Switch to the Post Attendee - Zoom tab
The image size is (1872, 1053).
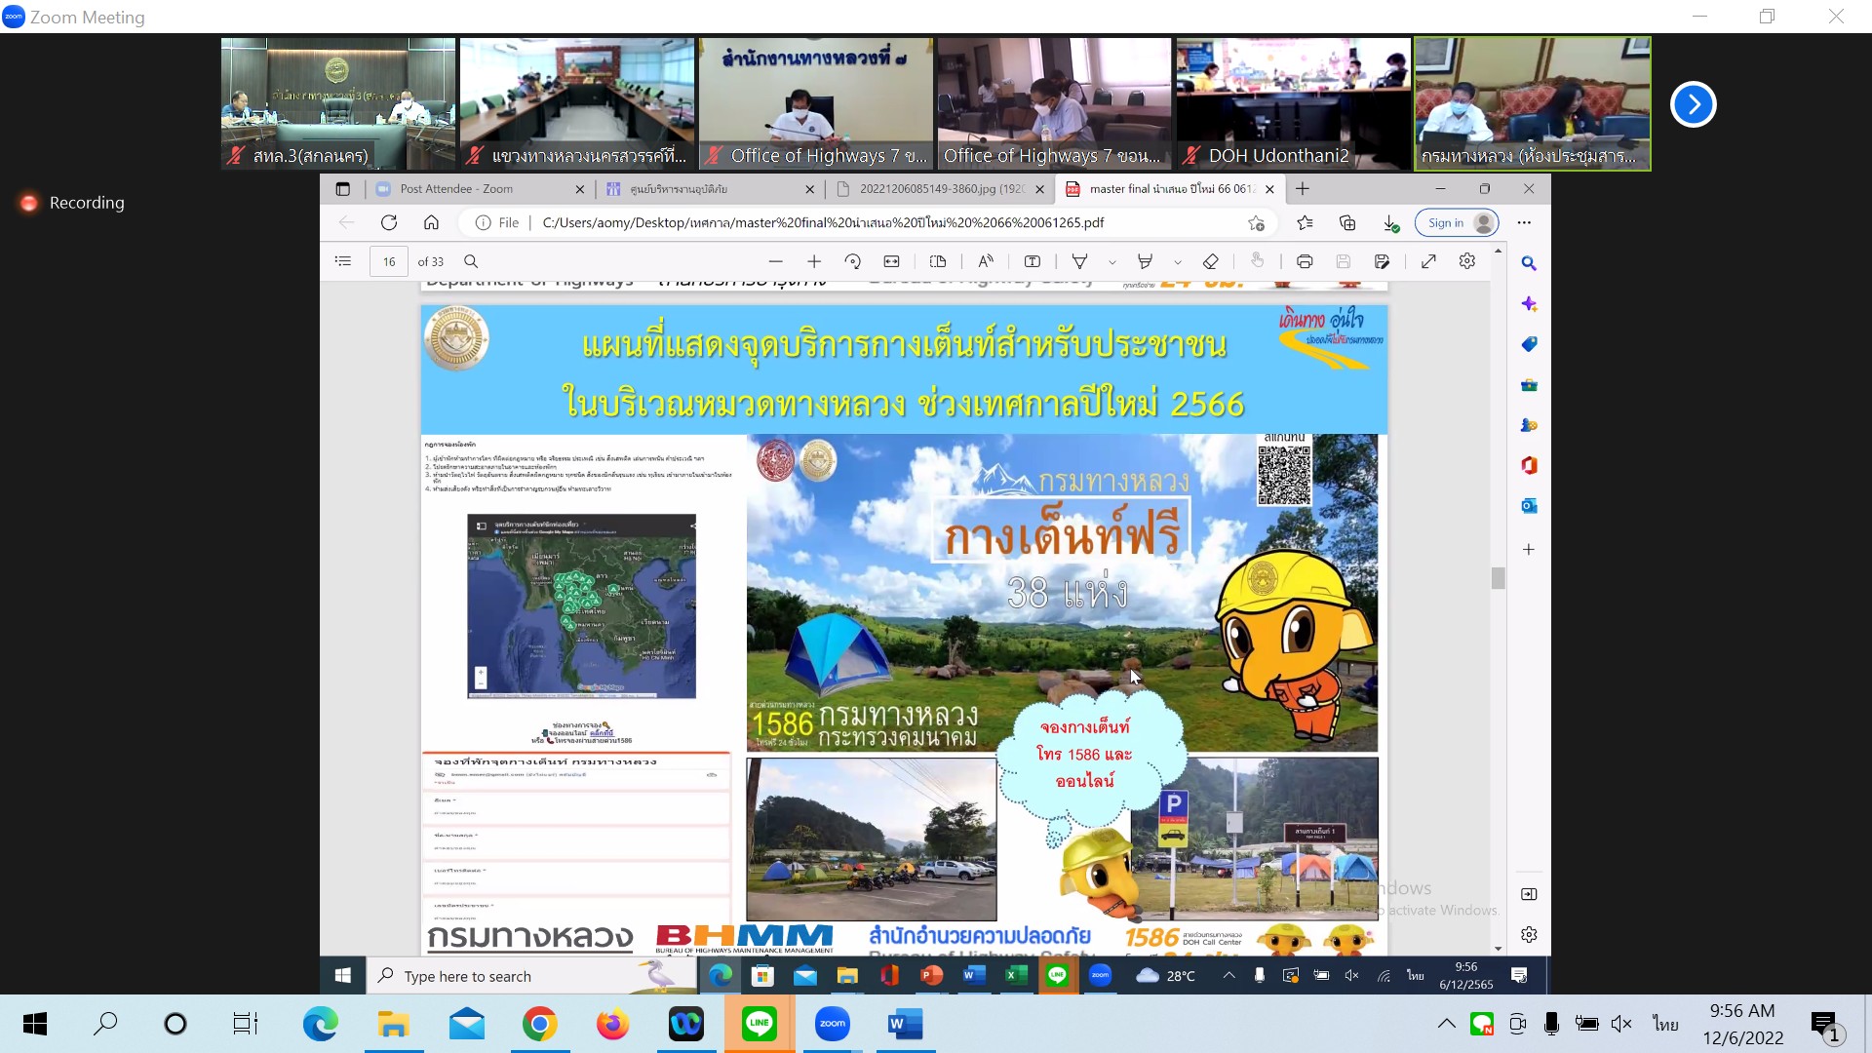(456, 189)
